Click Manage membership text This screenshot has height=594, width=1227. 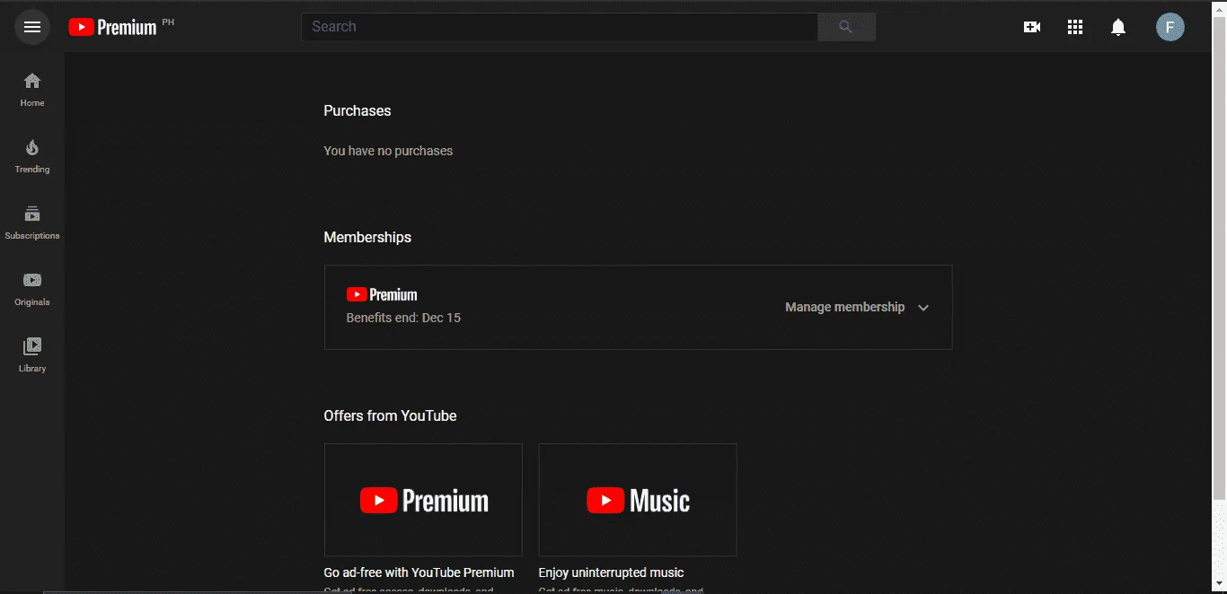click(845, 307)
